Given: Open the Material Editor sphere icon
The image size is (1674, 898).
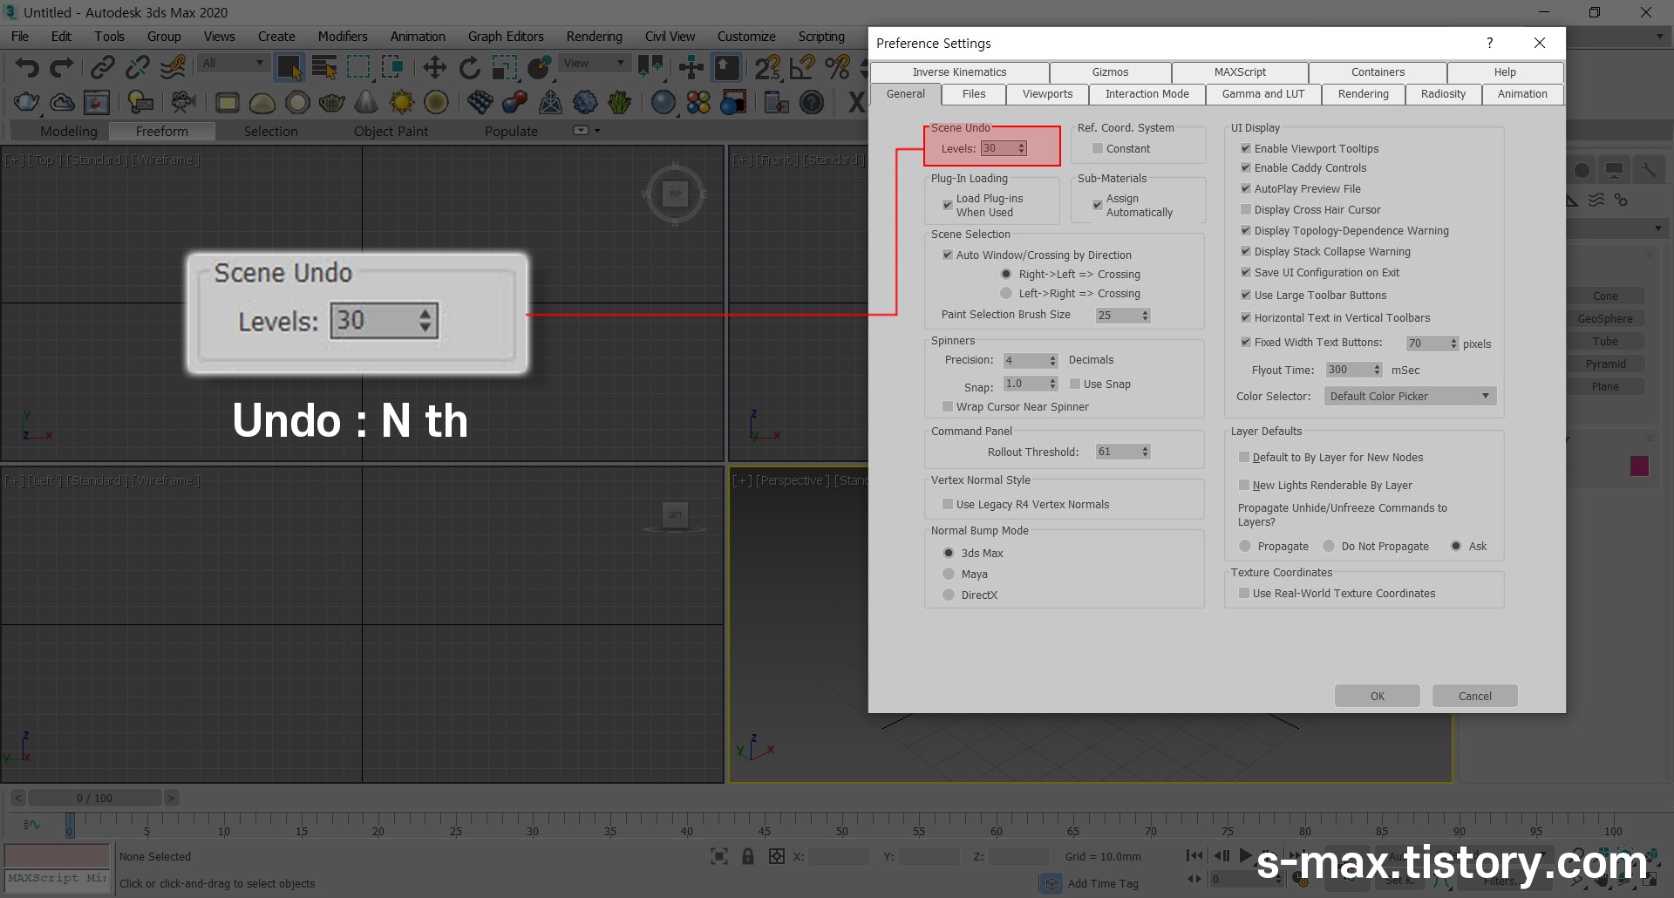Looking at the screenshot, I should 663,102.
